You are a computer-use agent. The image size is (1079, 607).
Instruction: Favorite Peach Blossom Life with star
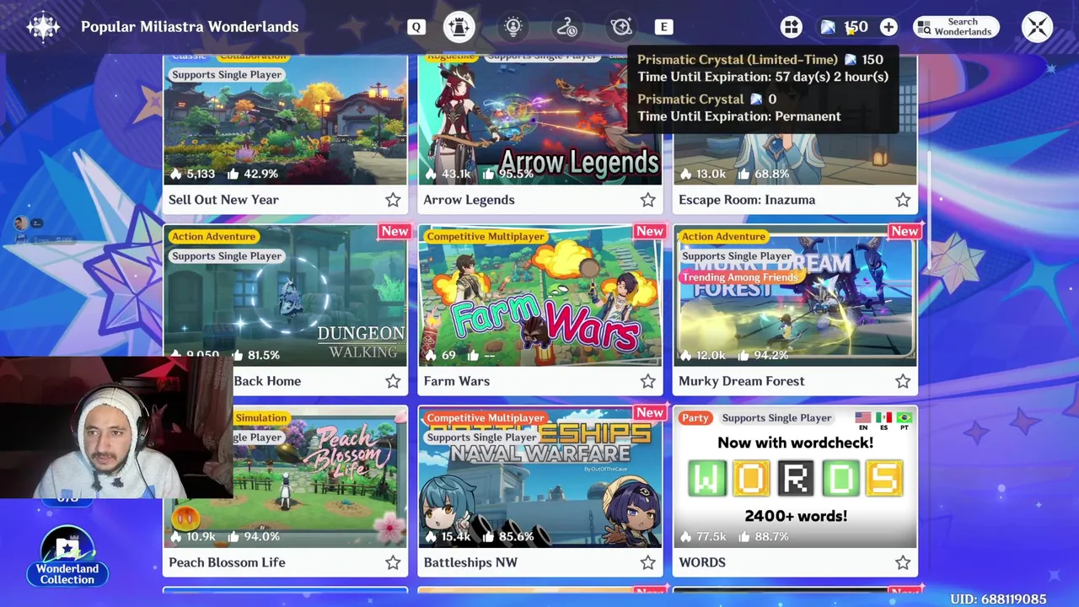393,562
